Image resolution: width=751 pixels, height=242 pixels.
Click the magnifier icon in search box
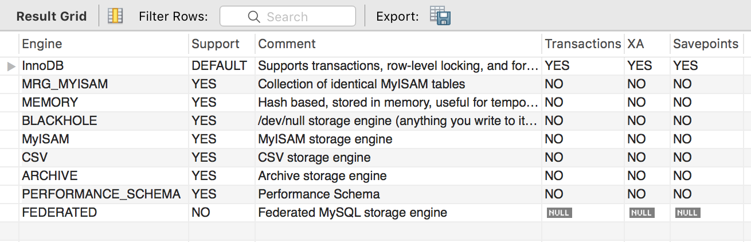[x=254, y=17]
